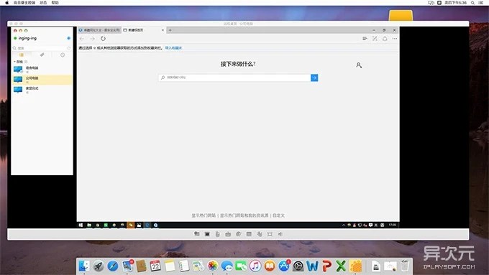The image size is (489, 275).
Task: Go forward in the remote browser
Action: tap(92, 39)
